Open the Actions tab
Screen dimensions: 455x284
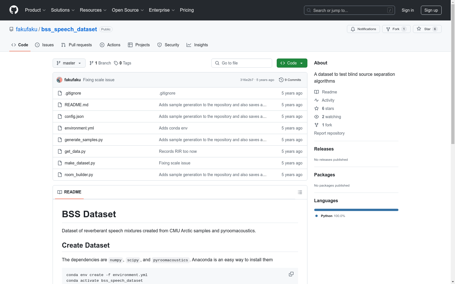point(110,45)
